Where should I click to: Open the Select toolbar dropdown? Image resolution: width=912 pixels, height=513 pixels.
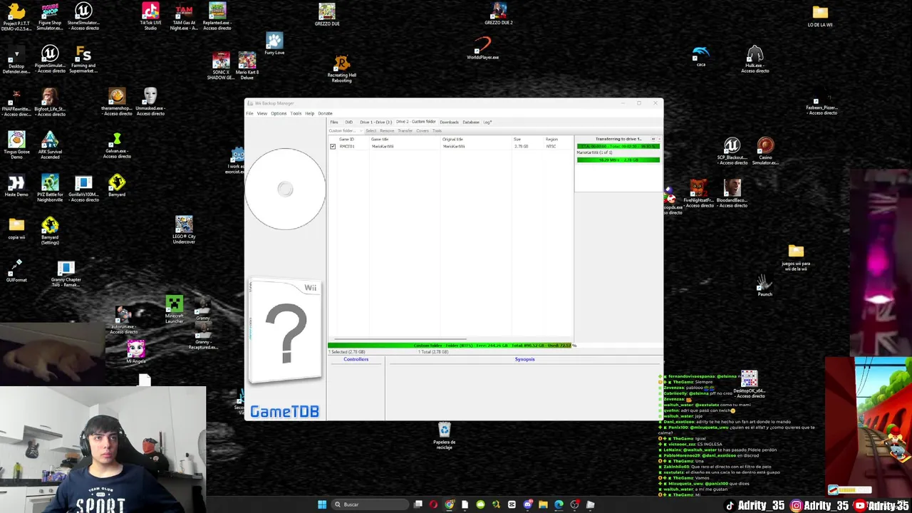click(371, 130)
